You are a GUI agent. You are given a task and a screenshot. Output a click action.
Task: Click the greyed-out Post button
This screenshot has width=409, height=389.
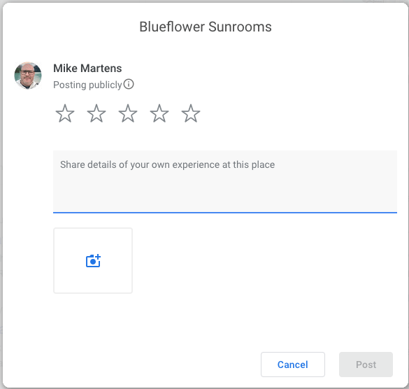pyautogui.click(x=366, y=365)
